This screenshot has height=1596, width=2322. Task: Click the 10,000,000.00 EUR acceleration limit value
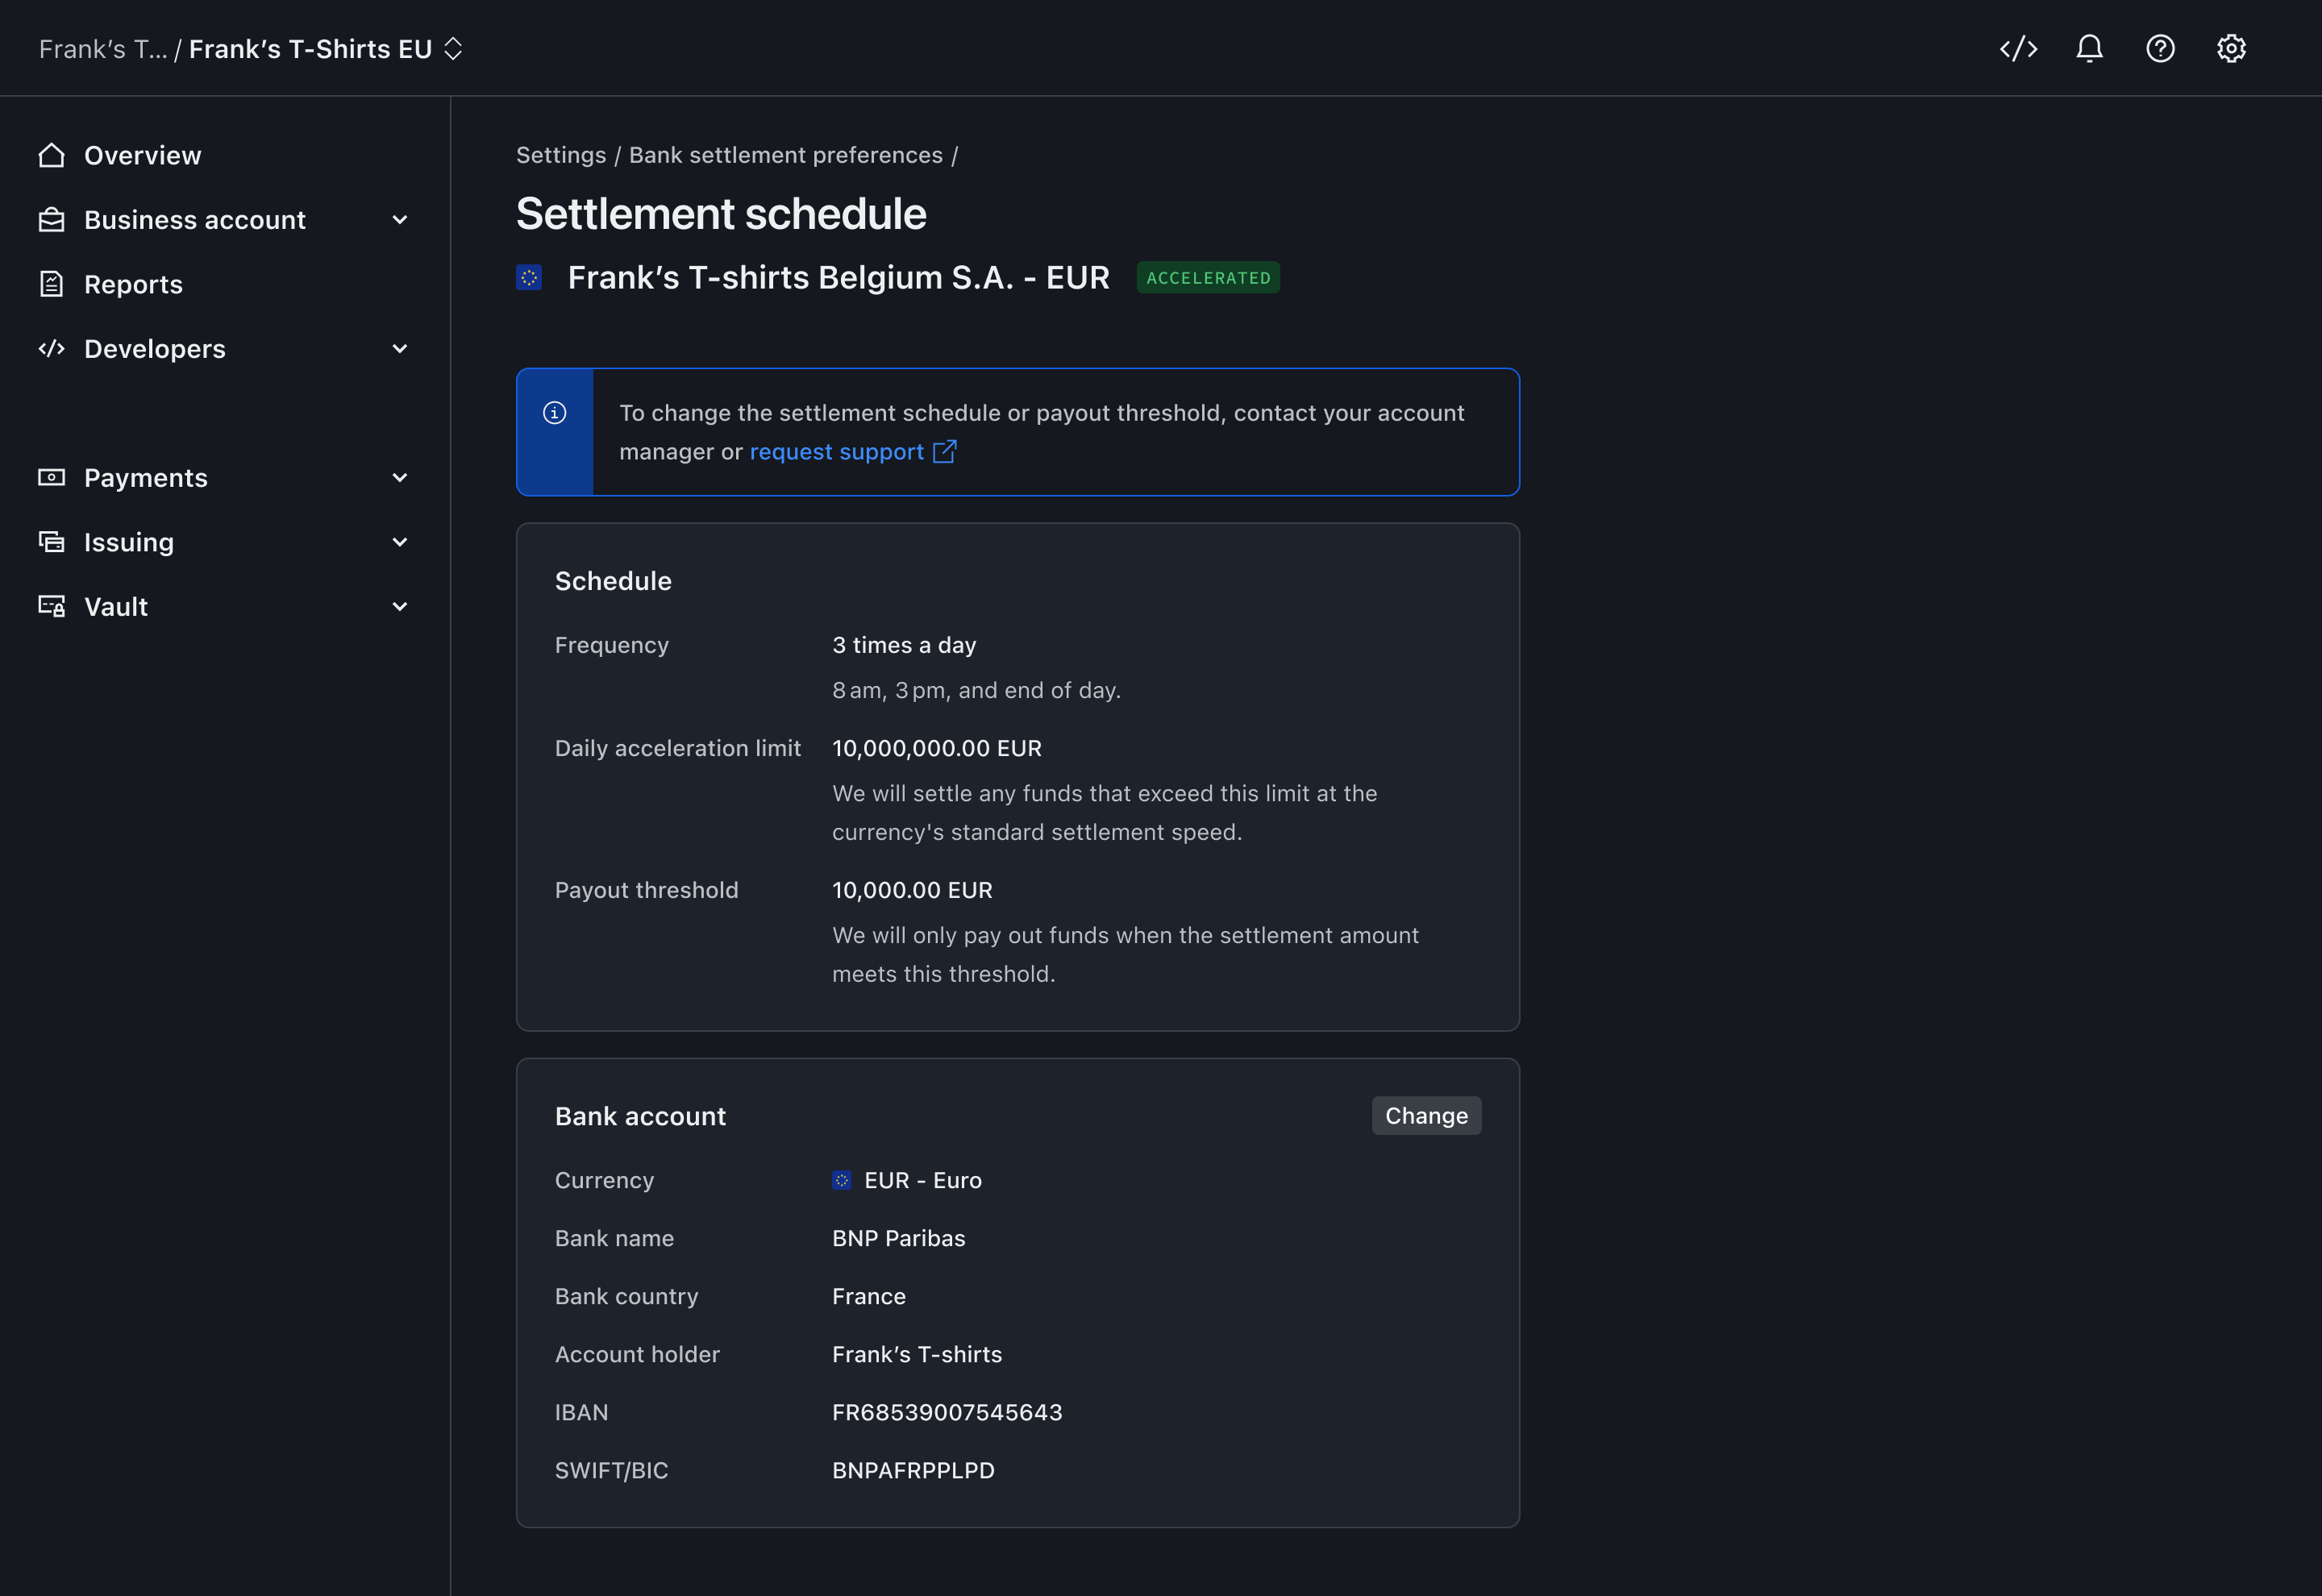(x=937, y=748)
